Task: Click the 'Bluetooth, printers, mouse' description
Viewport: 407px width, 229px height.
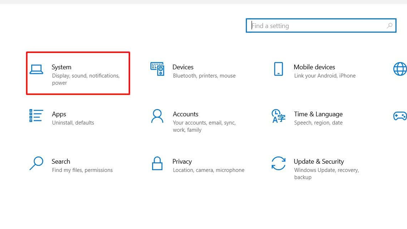Action: click(204, 76)
